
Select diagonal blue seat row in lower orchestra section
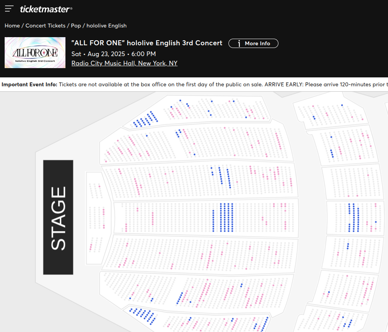(x=180, y=298)
